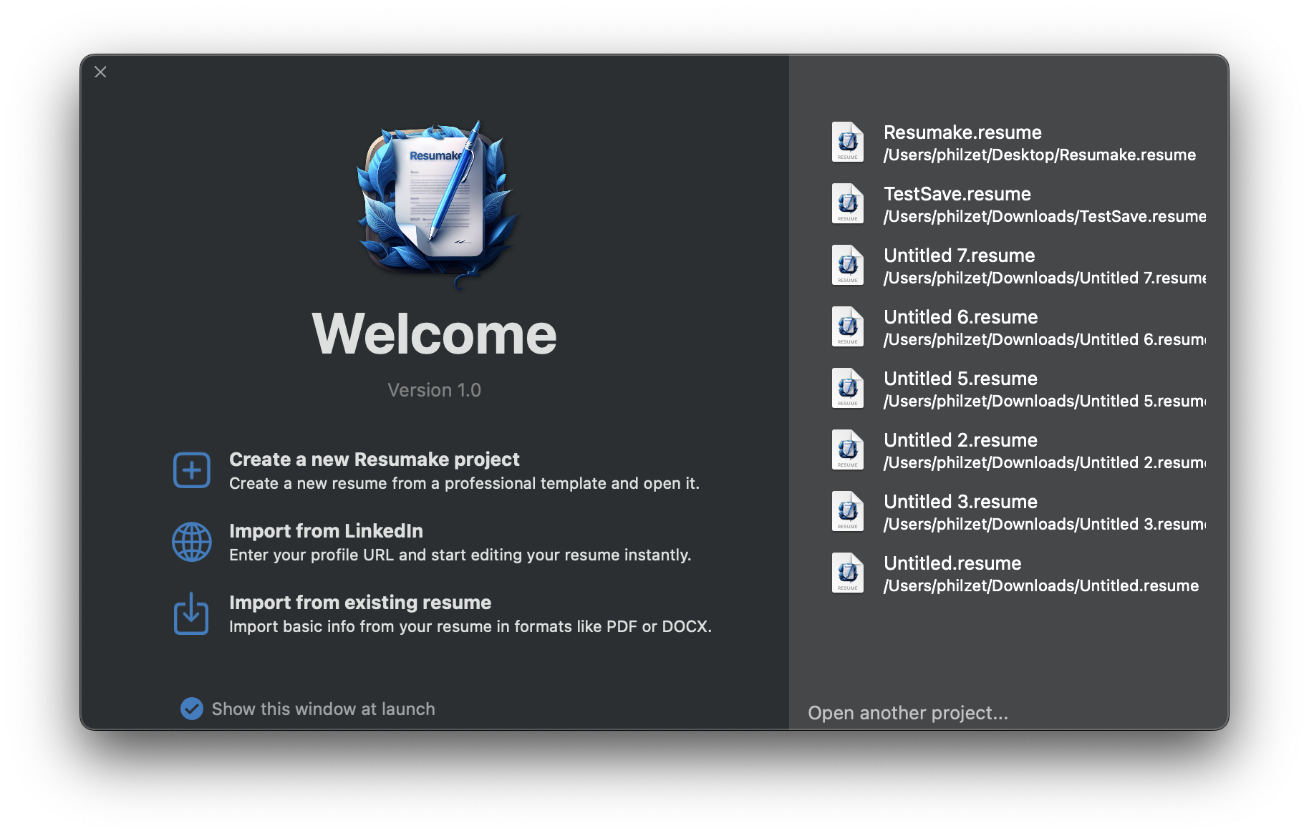The height and width of the screenshot is (836, 1309).
Task: Select the plus icon for new project
Action: point(191,470)
